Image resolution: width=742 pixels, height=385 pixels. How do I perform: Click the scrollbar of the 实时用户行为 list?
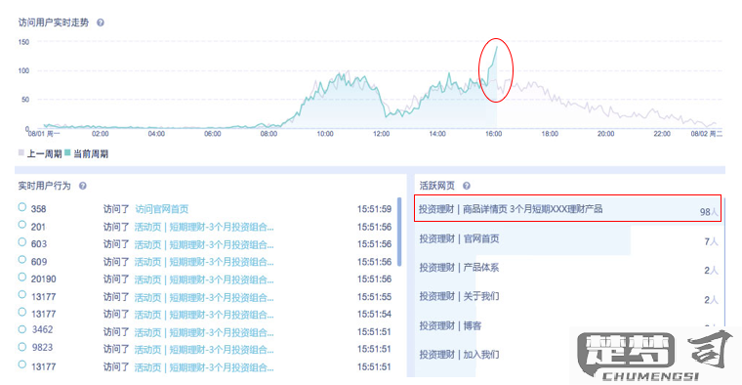pos(399,232)
